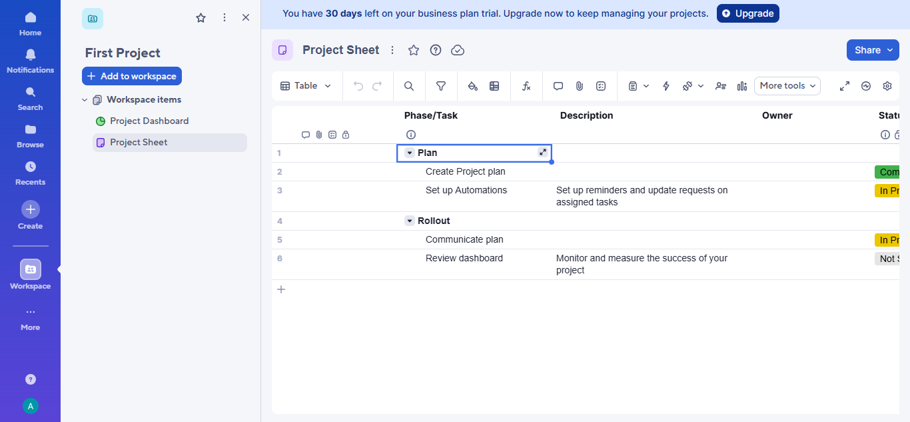Open the filter funnel tool
Screen dimensions: 910x422
(x=441, y=86)
